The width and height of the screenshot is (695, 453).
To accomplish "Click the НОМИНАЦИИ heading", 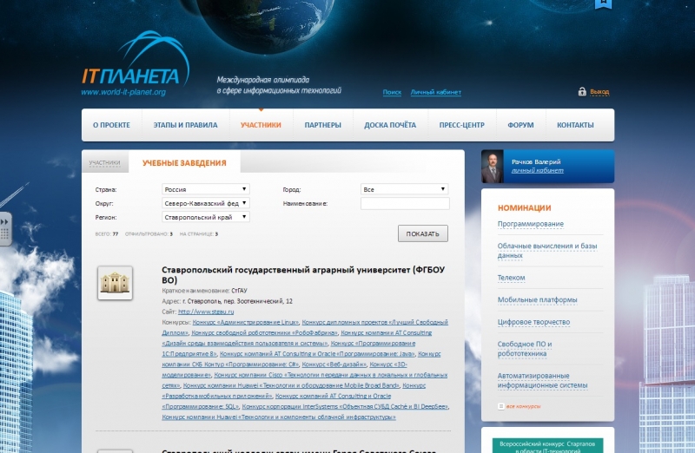I will [x=525, y=207].
